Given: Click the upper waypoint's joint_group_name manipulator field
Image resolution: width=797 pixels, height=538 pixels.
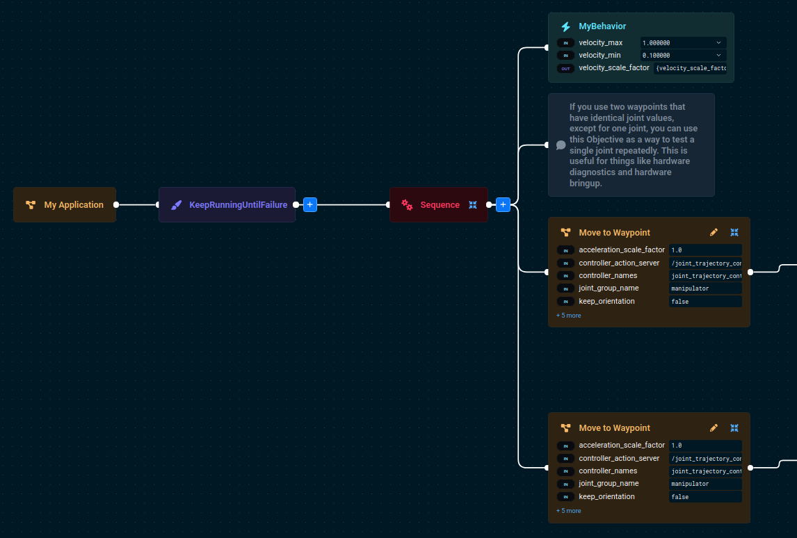Looking at the screenshot, I should (705, 288).
